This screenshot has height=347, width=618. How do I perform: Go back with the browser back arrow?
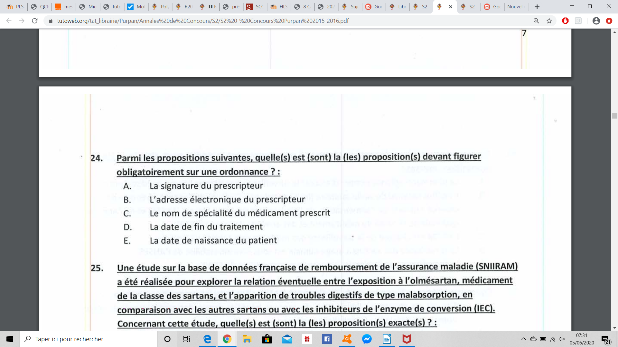[9, 21]
